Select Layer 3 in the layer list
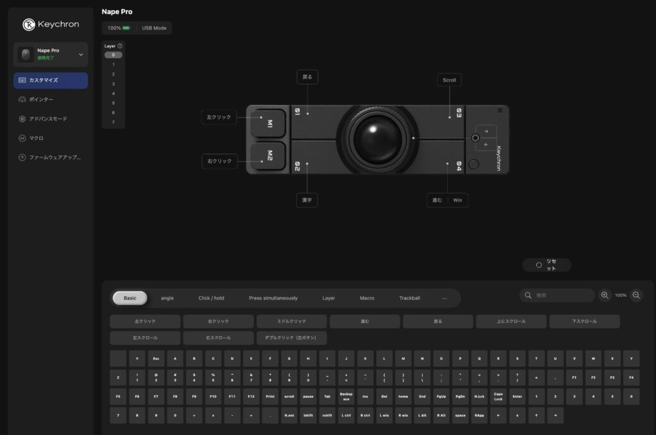Image resolution: width=656 pixels, height=435 pixels. click(113, 84)
